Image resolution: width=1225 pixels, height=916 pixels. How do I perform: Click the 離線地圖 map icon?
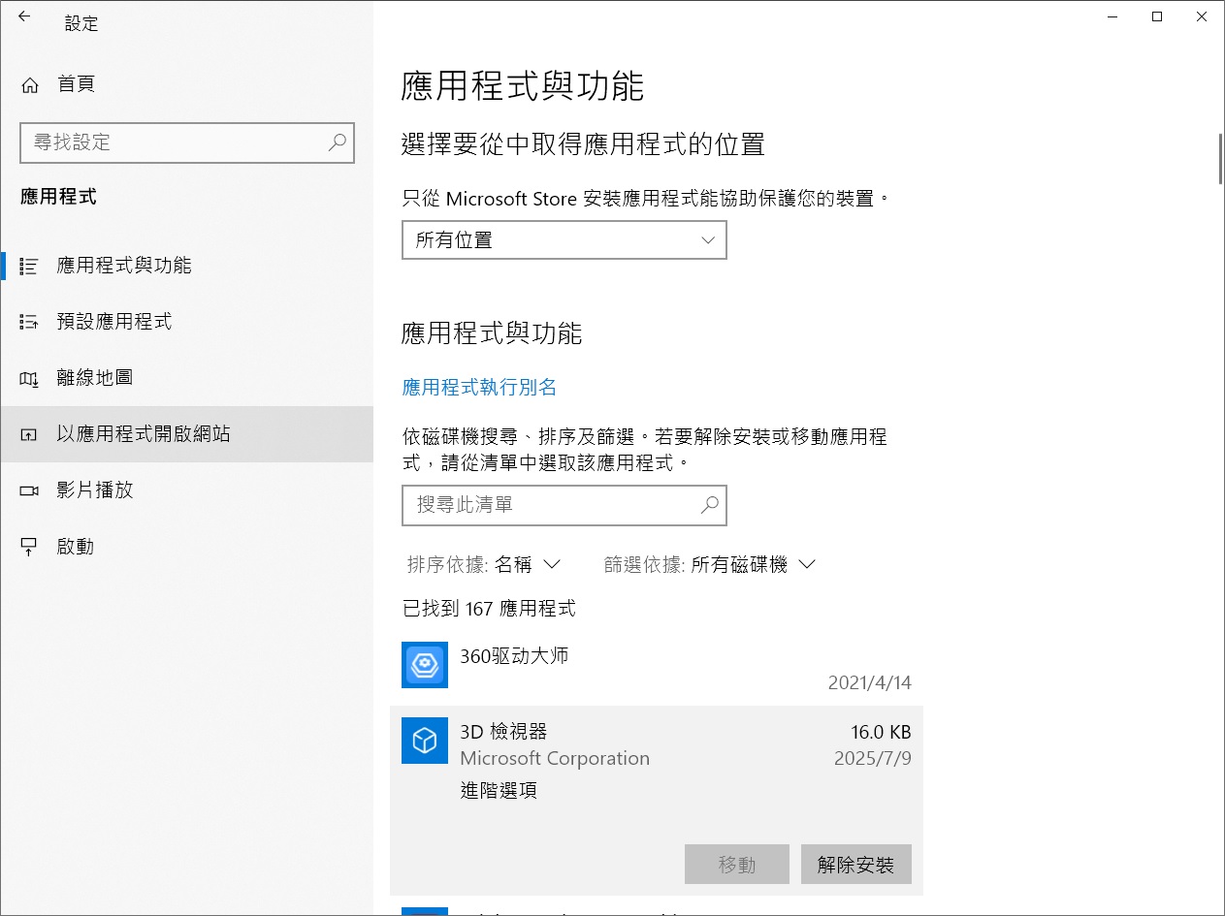click(x=29, y=378)
